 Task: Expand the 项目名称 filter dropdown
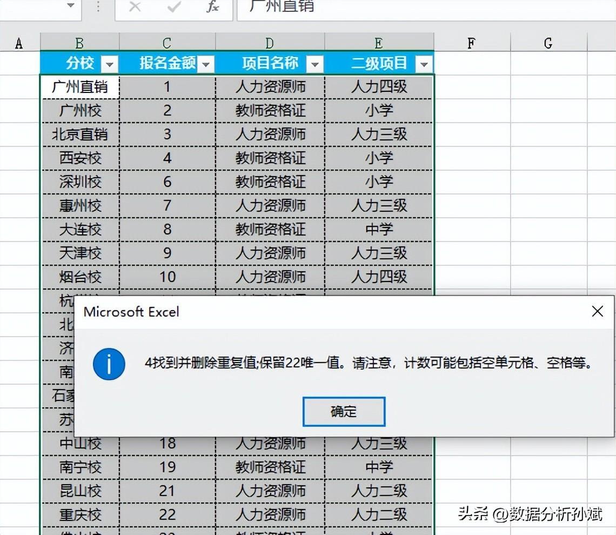click(314, 65)
